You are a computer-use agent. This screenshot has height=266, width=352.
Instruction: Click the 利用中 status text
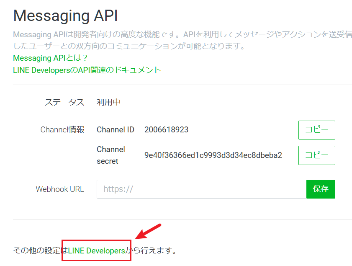click(108, 101)
